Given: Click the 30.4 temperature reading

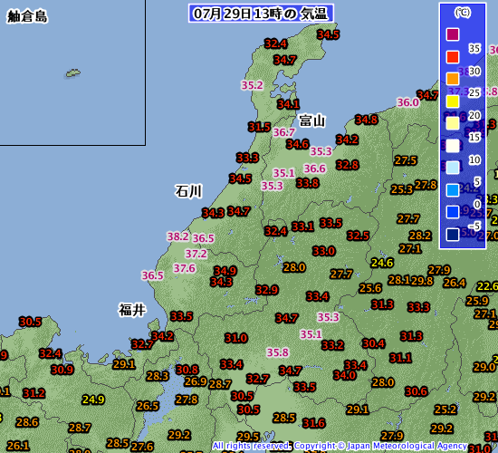Looking at the screenshot, I should (373, 343).
